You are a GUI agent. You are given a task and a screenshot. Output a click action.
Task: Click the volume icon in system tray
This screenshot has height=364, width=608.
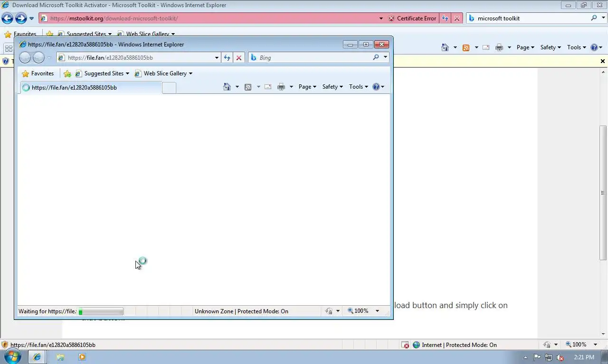560,357
